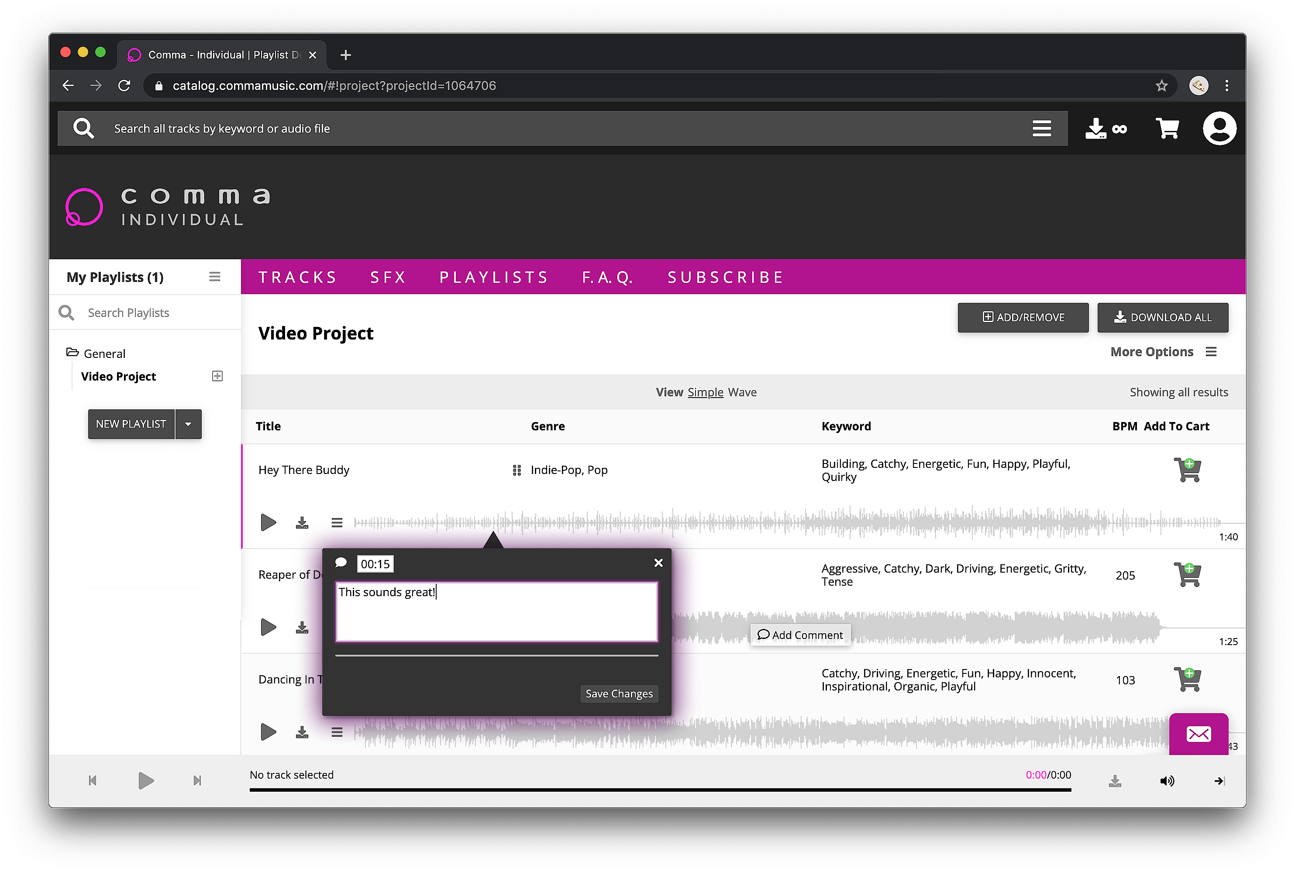Download the Reaper of track
The height and width of the screenshot is (872, 1295).
pyautogui.click(x=302, y=627)
